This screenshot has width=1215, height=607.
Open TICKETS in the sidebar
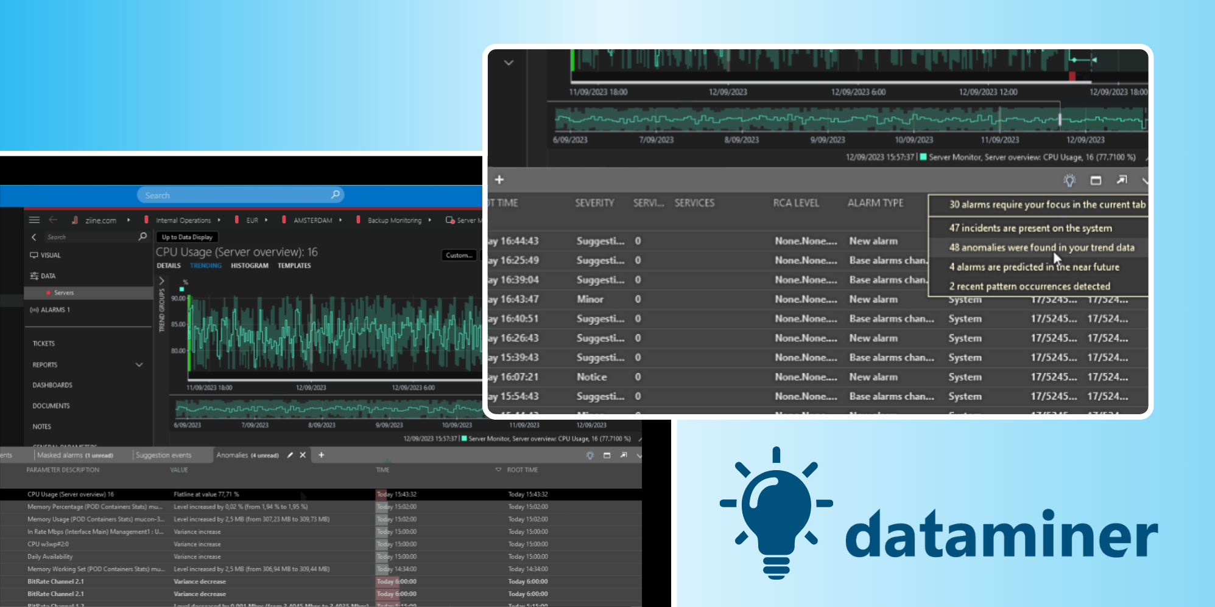(x=44, y=344)
